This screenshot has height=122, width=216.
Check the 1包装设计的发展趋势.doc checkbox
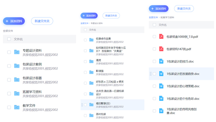[x=154, y=74]
